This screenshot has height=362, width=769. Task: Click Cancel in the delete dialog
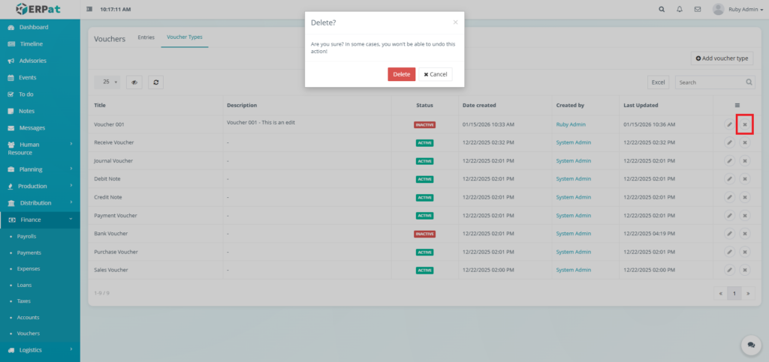[436, 74]
